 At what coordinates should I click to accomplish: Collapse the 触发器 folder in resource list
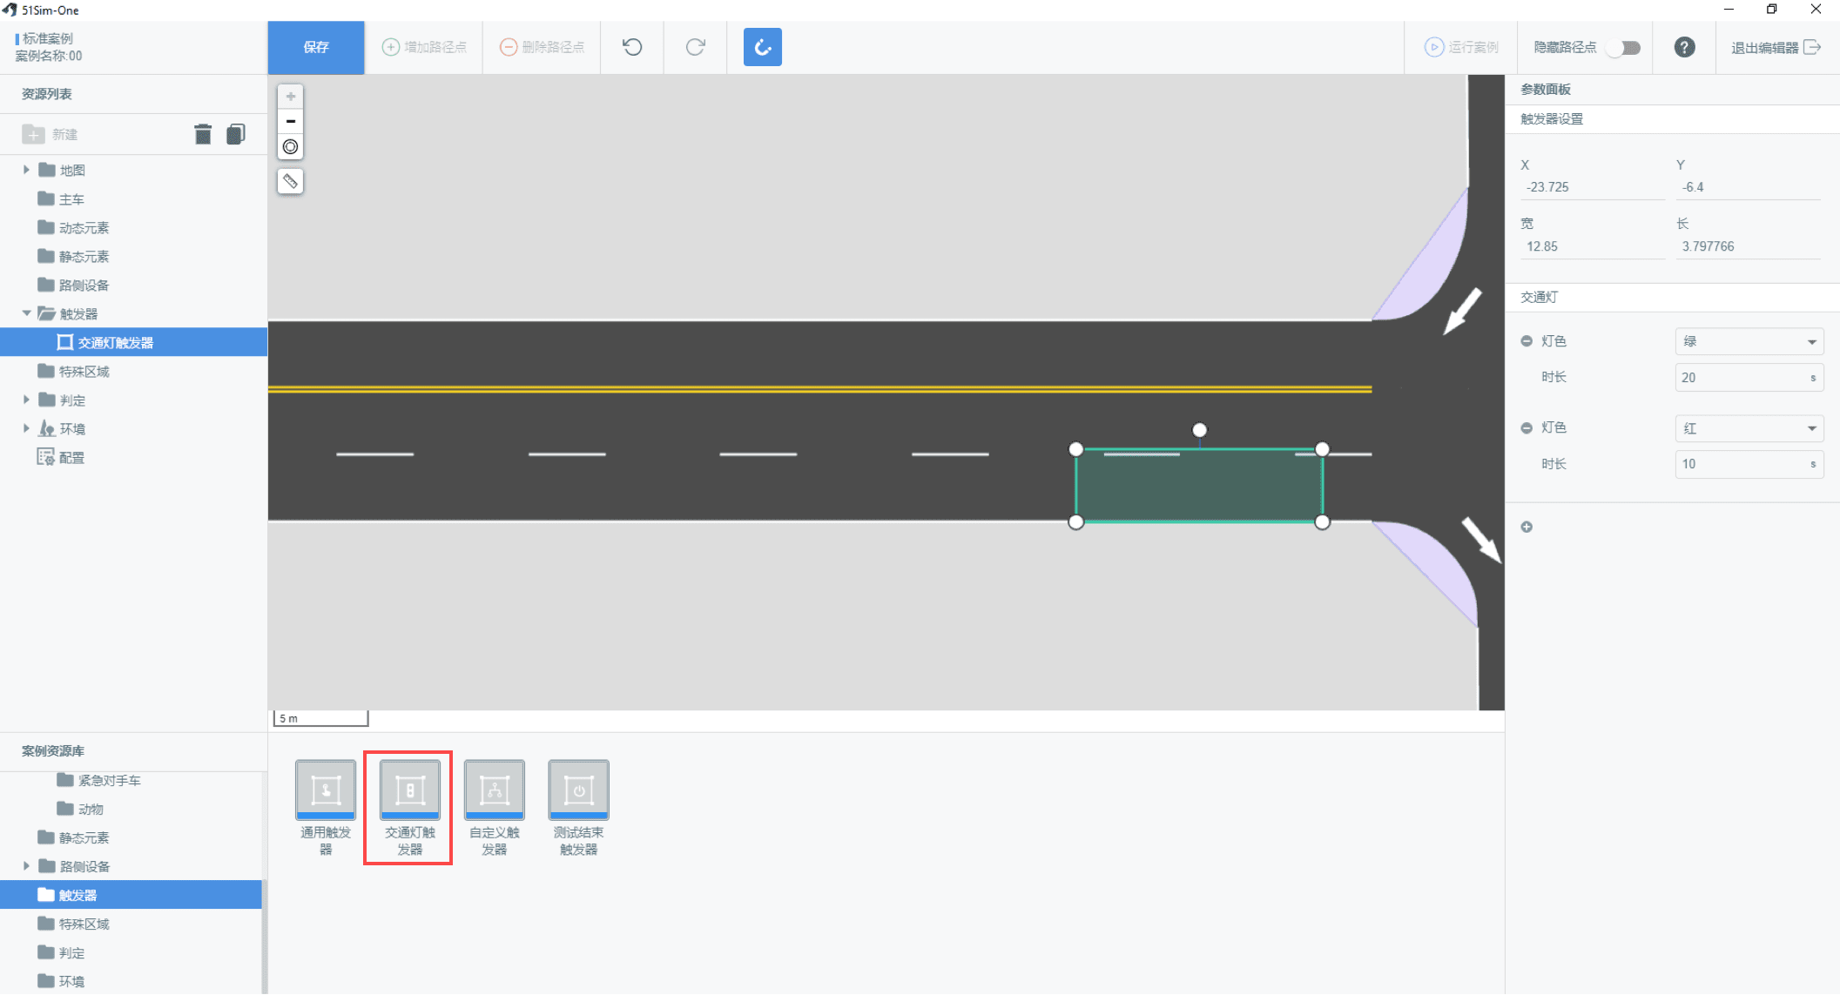click(x=26, y=313)
